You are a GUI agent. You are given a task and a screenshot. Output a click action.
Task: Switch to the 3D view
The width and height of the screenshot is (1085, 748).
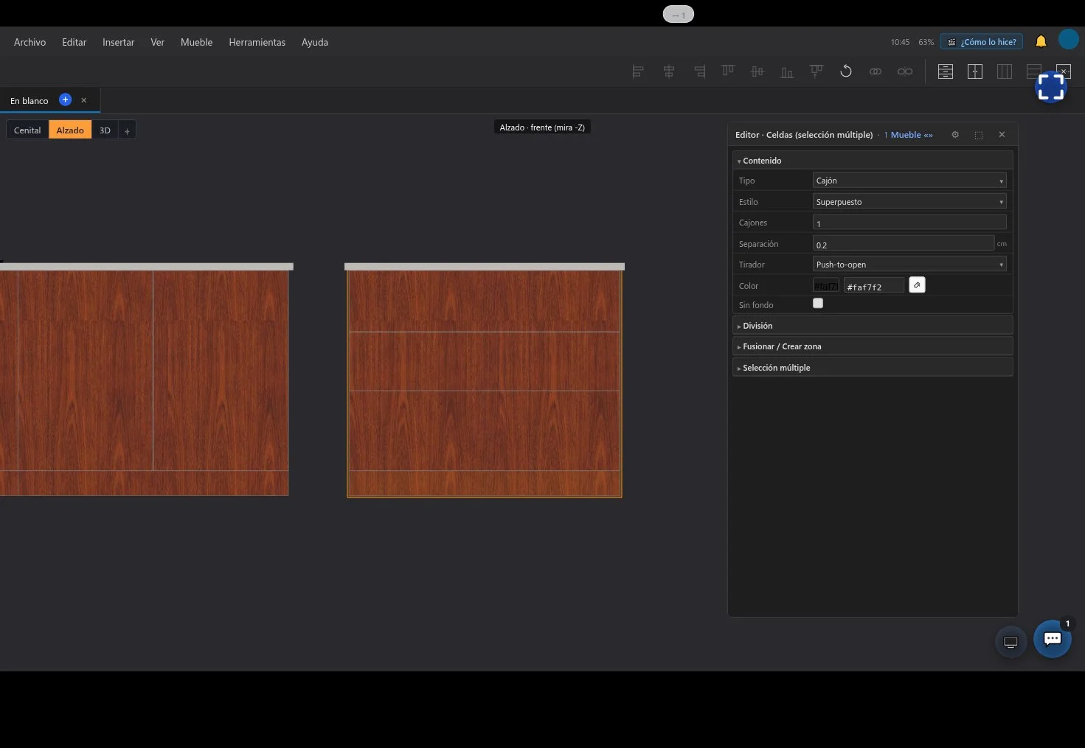tap(105, 130)
